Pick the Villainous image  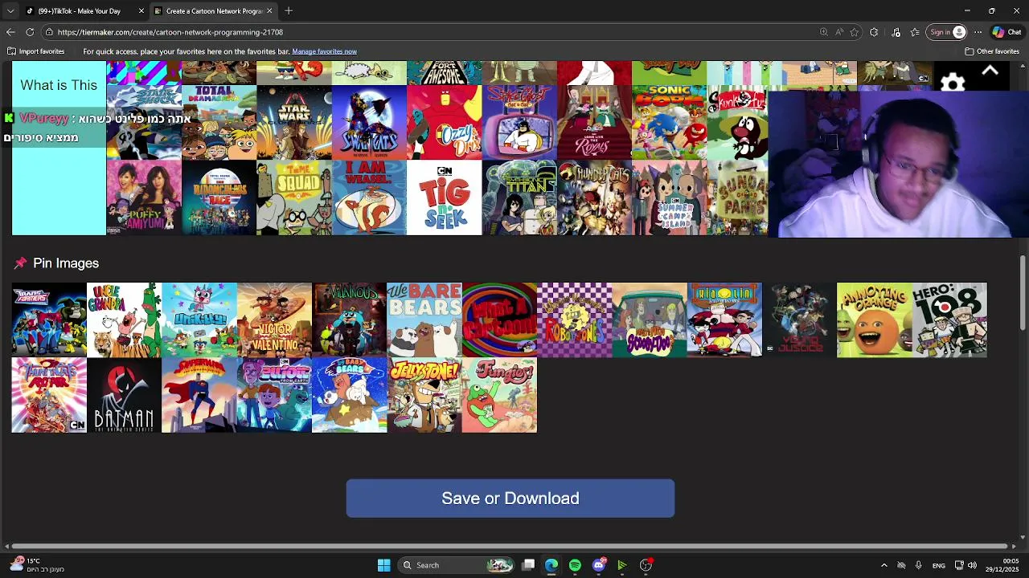(349, 320)
